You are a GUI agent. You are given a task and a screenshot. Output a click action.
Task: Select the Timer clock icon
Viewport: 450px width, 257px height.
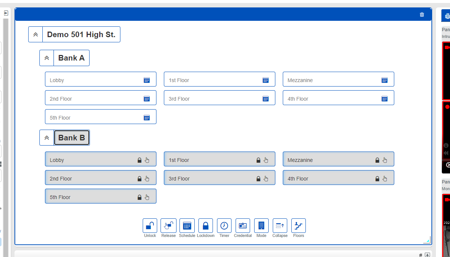click(224, 225)
